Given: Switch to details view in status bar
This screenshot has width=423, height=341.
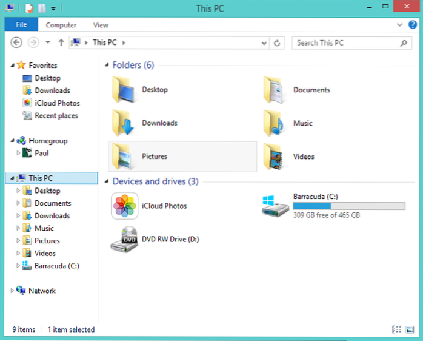Looking at the screenshot, I should click(396, 329).
